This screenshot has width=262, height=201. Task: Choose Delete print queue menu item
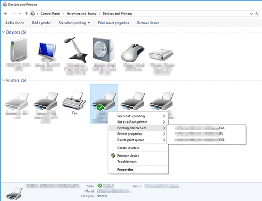pos(138,140)
